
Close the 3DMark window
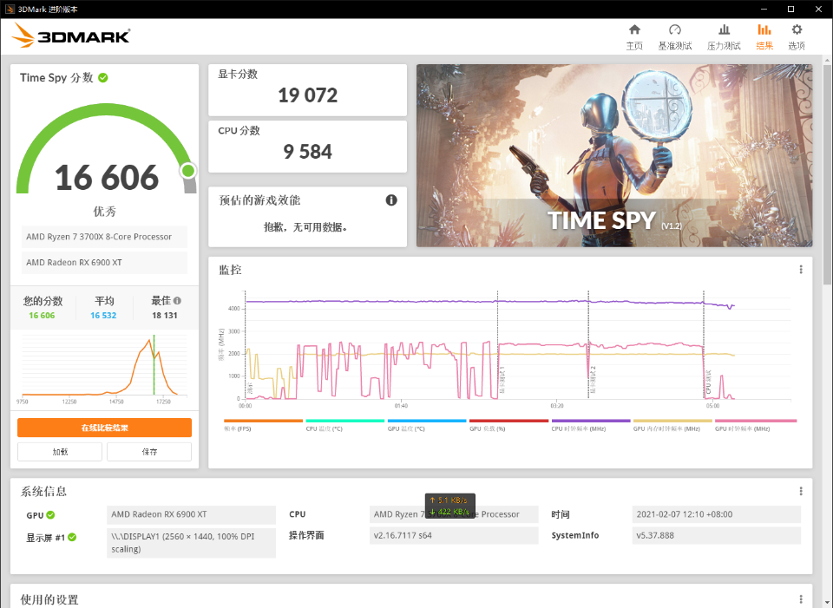coord(818,9)
